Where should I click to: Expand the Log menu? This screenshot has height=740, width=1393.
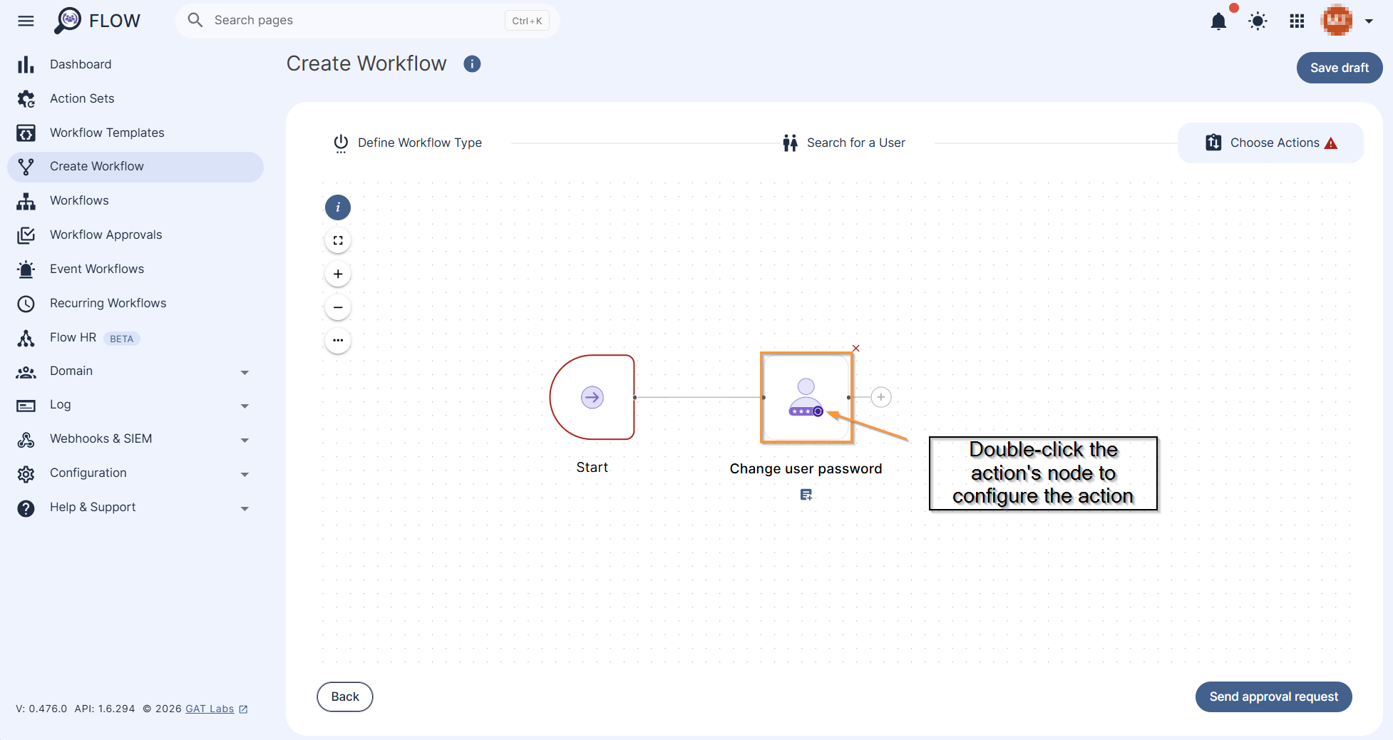245,406
